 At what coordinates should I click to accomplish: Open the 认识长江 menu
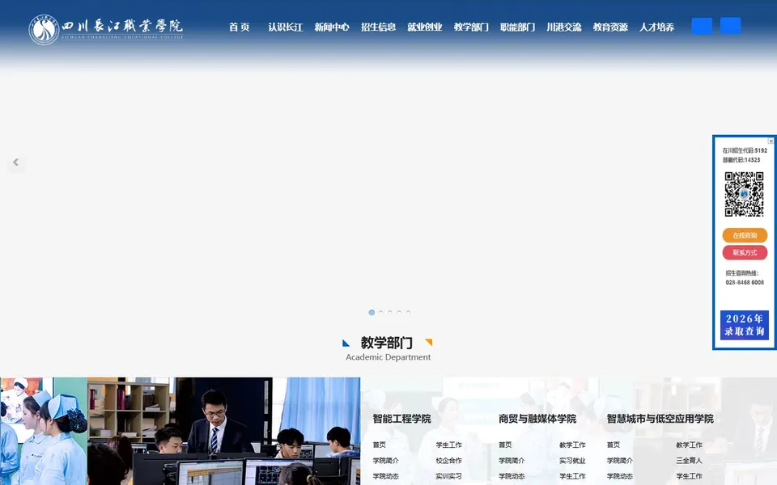coord(286,27)
